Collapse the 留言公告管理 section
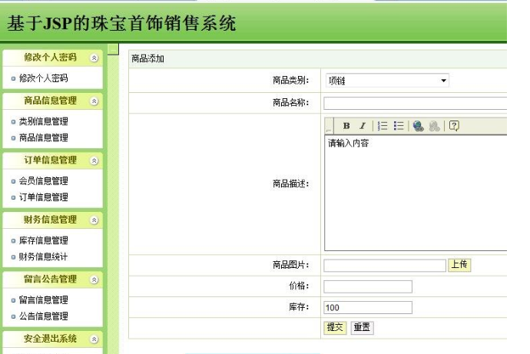The width and height of the screenshot is (530, 354). click(94, 280)
